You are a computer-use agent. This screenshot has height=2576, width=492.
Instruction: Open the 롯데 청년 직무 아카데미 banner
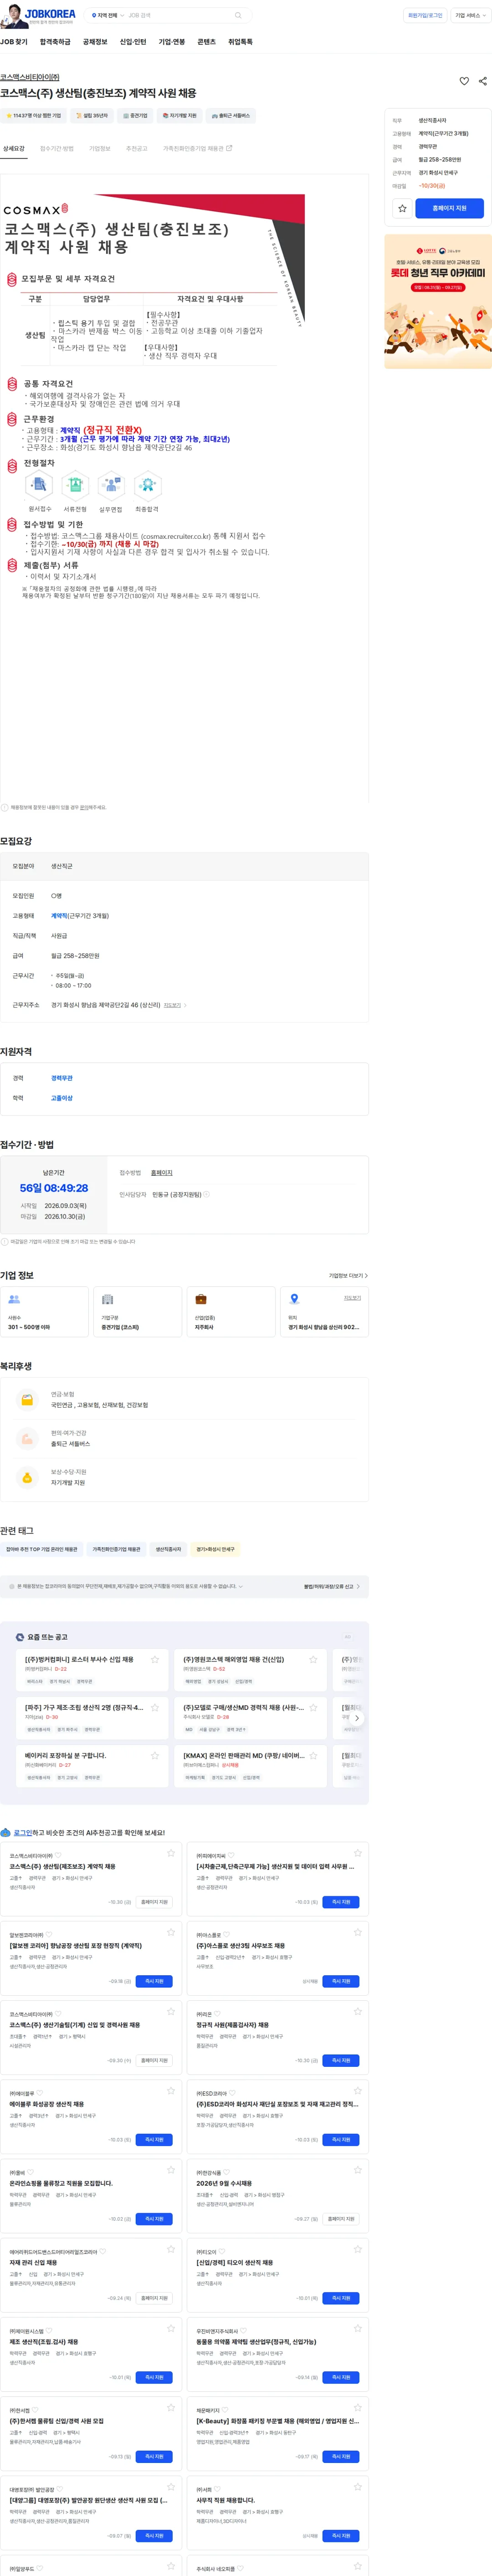pos(438,301)
